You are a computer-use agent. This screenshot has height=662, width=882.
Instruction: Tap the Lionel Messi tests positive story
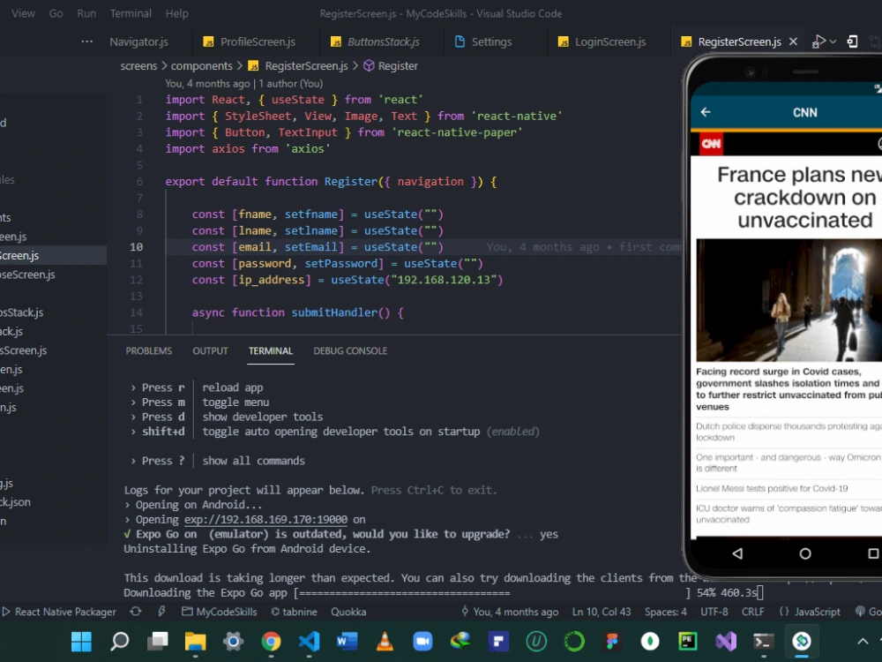772,488
